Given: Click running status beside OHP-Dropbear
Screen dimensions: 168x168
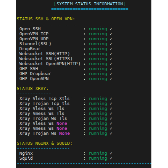Looking at the screenshot, I should pos(98,74).
